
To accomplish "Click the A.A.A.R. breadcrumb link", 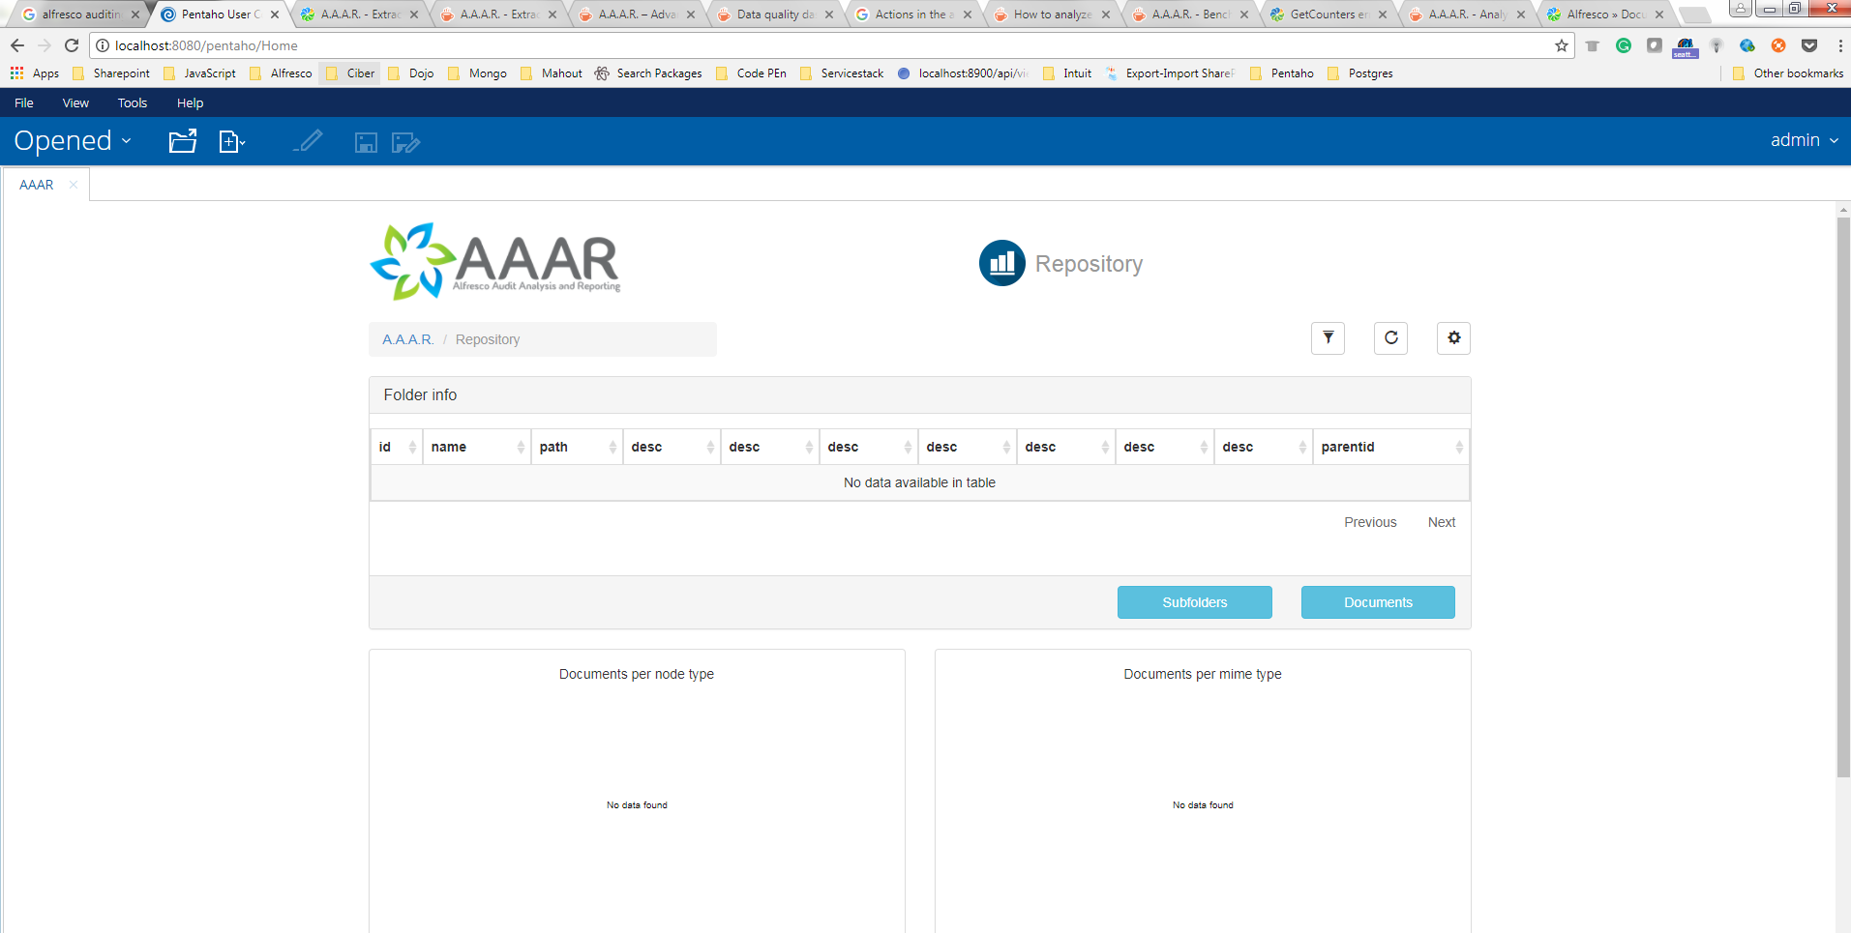I will pos(407,339).
